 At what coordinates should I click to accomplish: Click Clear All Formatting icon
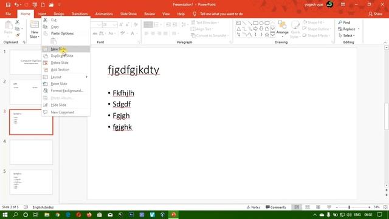point(136,24)
